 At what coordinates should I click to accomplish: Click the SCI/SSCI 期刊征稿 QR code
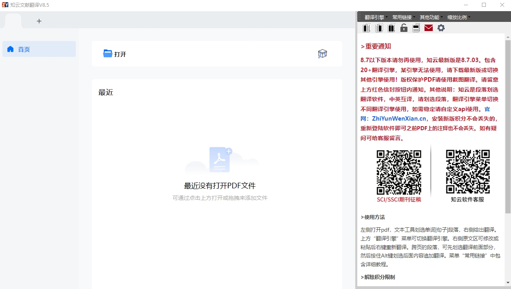pyautogui.click(x=399, y=172)
